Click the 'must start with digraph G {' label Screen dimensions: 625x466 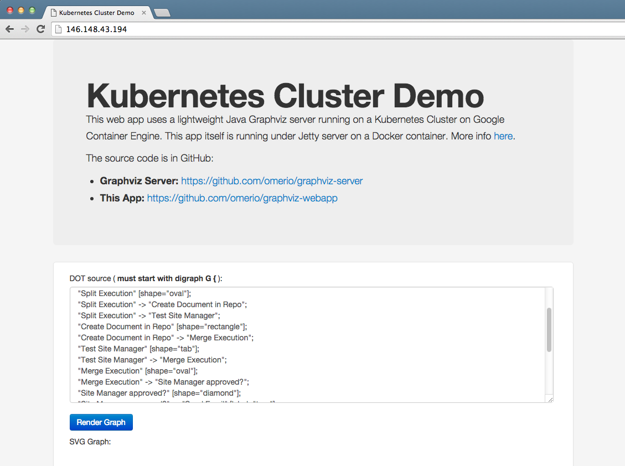167,278
